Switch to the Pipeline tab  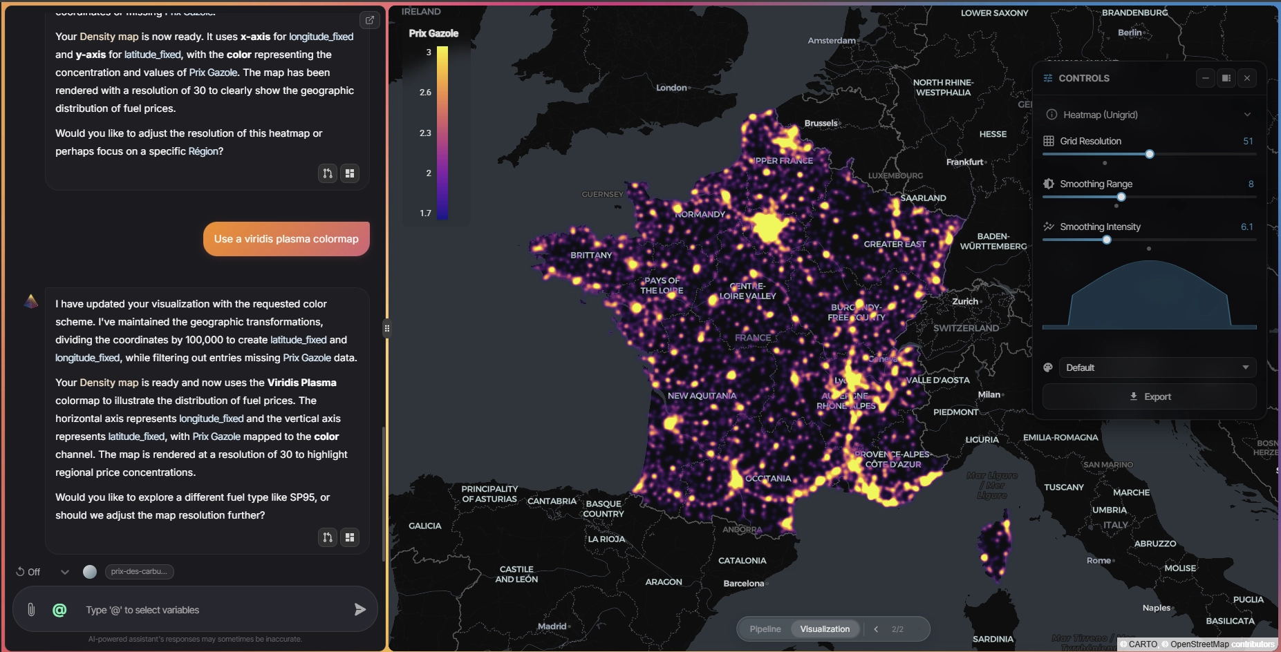click(765, 629)
